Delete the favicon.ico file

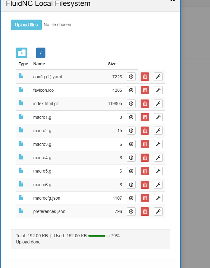[145, 90]
